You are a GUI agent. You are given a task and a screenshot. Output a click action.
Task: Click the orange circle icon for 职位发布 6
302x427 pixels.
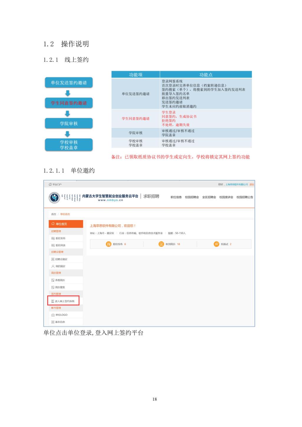coord(108,244)
